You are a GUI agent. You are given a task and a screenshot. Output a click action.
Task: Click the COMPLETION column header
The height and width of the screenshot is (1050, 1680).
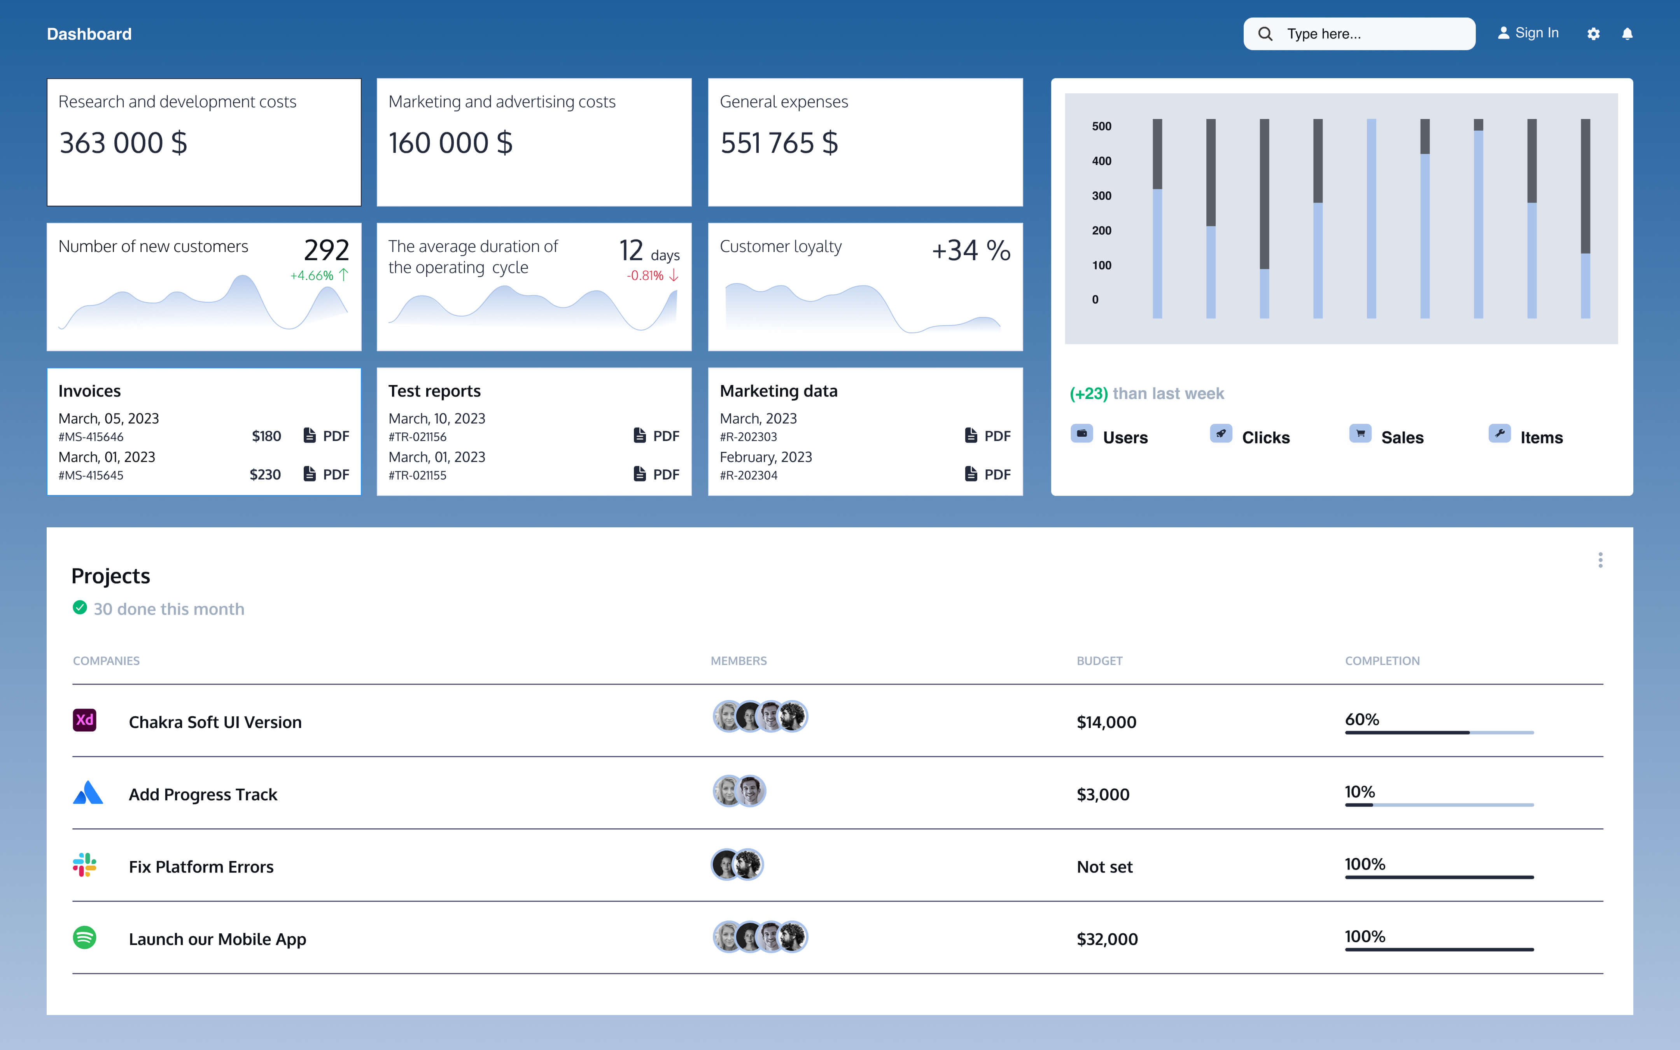point(1382,660)
